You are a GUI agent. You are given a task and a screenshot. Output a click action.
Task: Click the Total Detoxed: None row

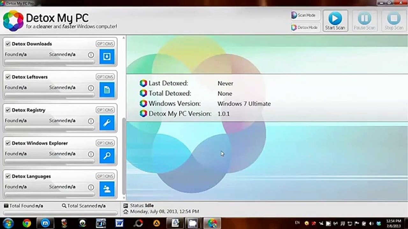coord(186,94)
